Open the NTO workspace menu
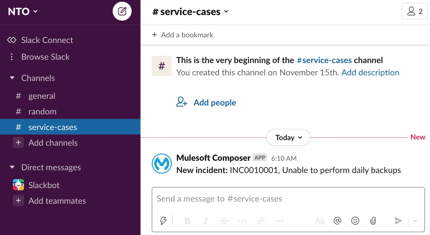Screen dimensions: 430x235 tap(23, 11)
